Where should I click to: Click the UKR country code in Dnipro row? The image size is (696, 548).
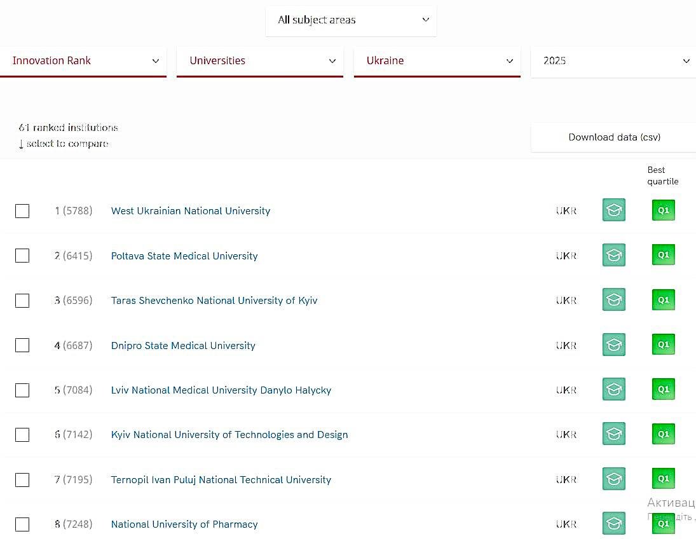(566, 345)
